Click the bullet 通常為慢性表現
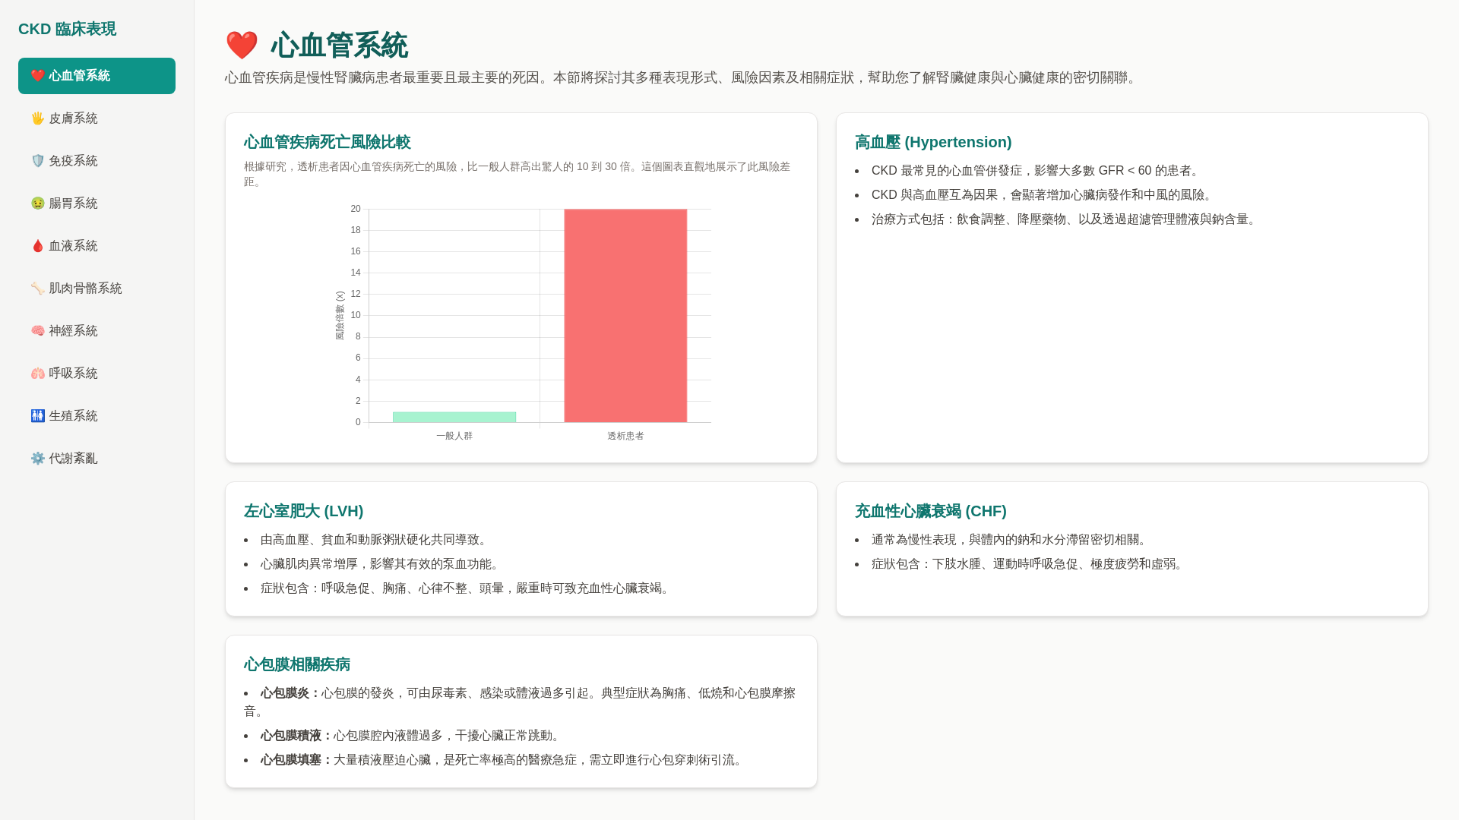The width and height of the screenshot is (1459, 820). coord(1011,540)
